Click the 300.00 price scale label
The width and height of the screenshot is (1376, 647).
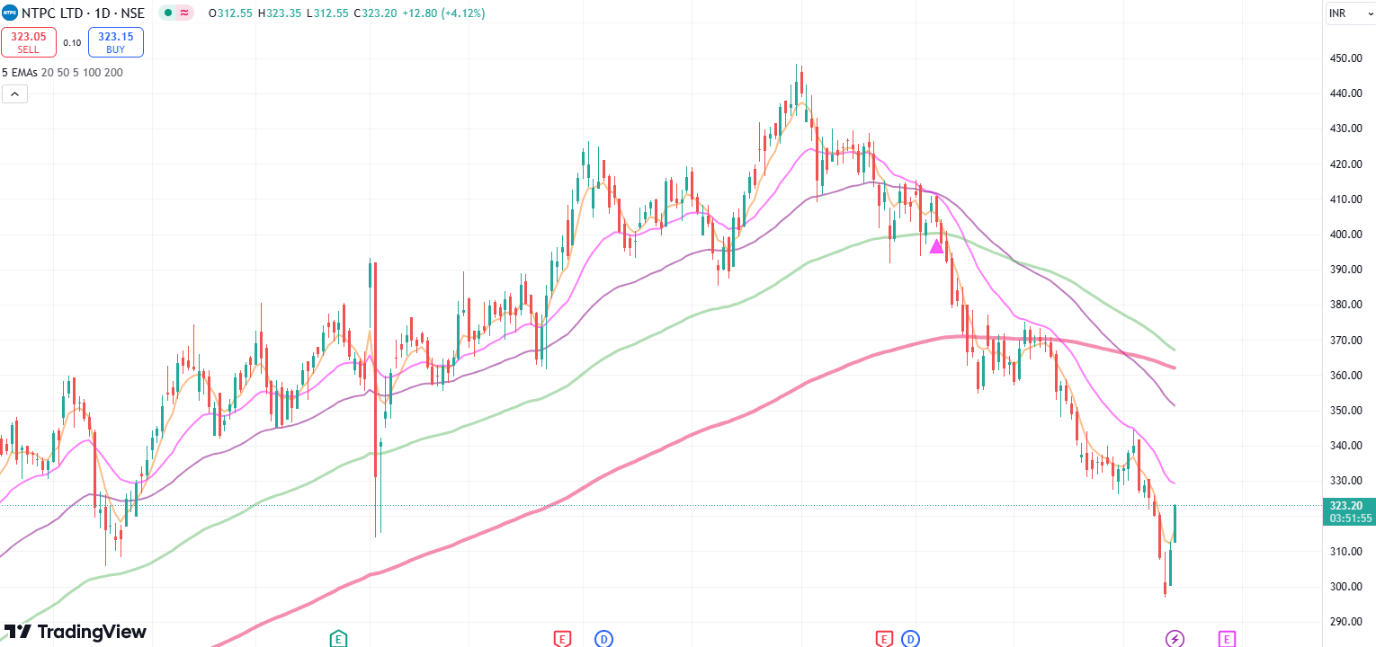pos(1345,587)
